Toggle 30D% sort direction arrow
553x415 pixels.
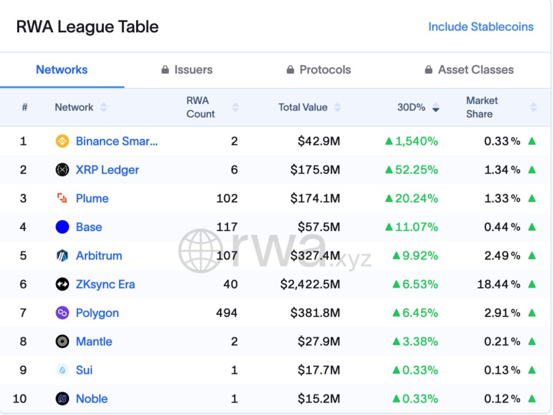(x=436, y=107)
